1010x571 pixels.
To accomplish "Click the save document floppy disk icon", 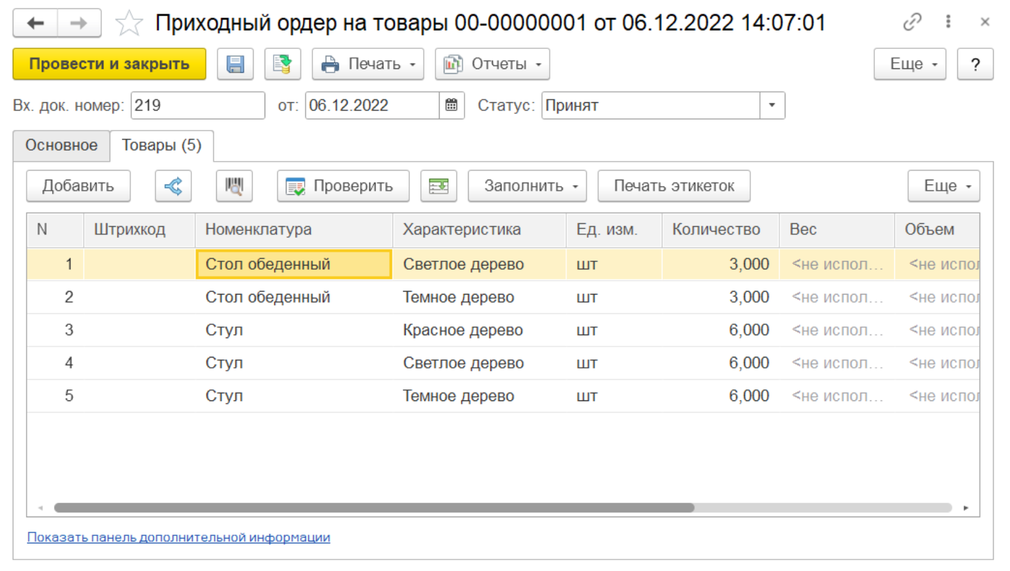I will 235,64.
